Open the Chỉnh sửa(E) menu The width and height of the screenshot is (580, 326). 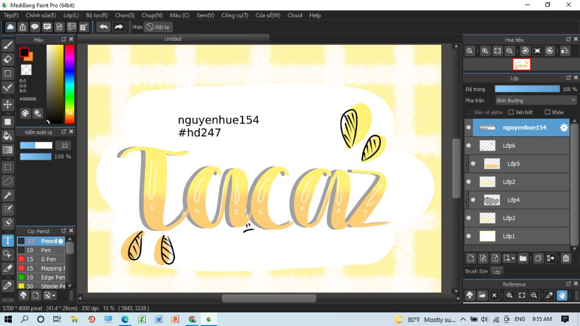coord(41,15)
